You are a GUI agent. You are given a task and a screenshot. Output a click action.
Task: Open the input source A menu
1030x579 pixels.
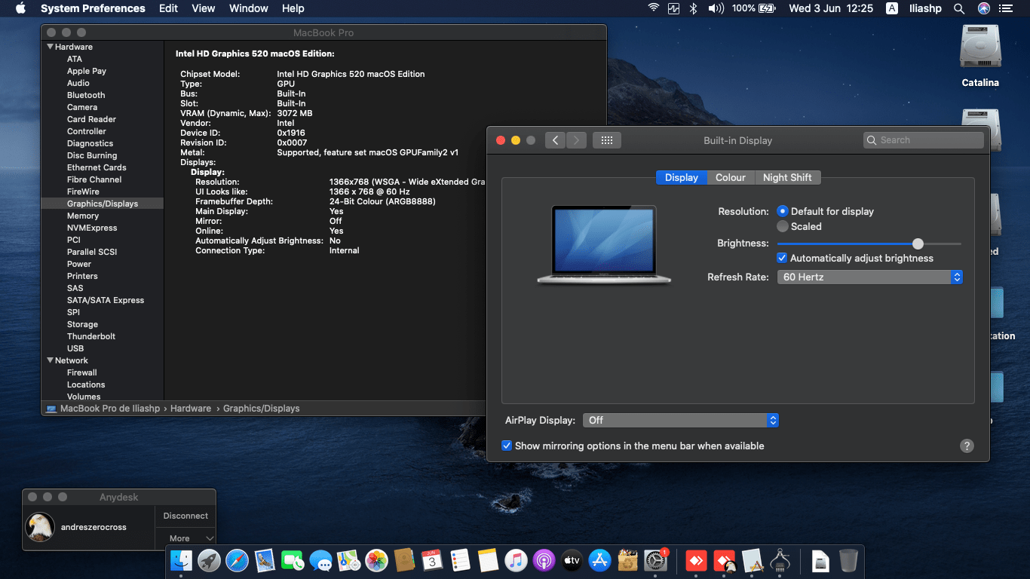pyautogui.click(x=892, y=8)
